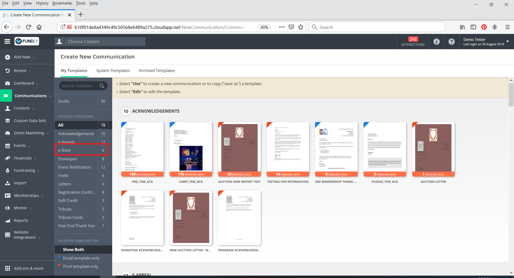The height and width of the screenshot is (278, 514).
Task: Expand the Demo Tester user dropdown
Action: coord(507,41)
